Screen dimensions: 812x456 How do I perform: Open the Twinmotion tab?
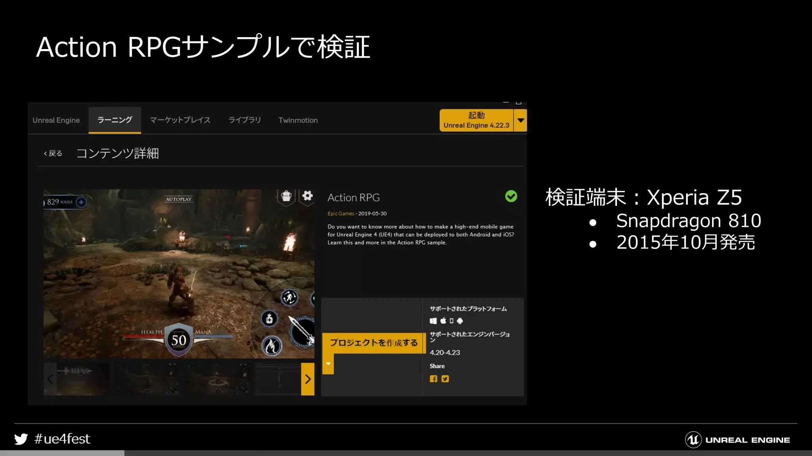pos(298,120)
